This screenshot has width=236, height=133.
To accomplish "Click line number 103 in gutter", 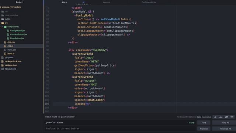I will pos(47,104).
